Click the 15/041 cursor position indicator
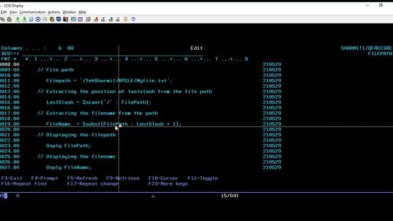 point(230,196)
